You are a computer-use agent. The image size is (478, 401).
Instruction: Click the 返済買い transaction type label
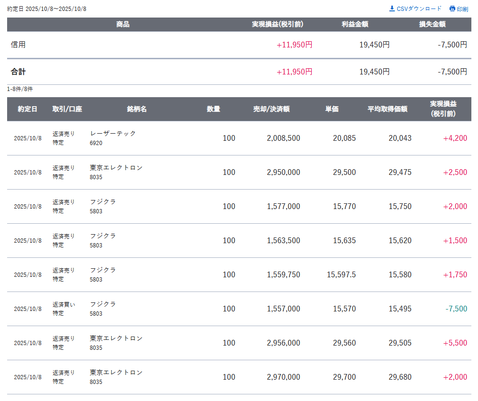(63, 304)
